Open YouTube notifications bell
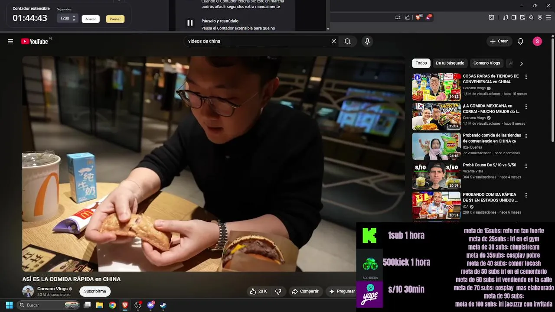This screenshot has height=312, width=555. pos(521,41)
